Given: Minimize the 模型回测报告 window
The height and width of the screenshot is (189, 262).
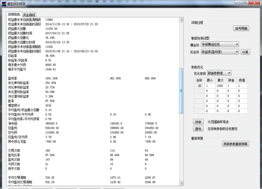Looking at the screenshot, I should pos(238,3).
